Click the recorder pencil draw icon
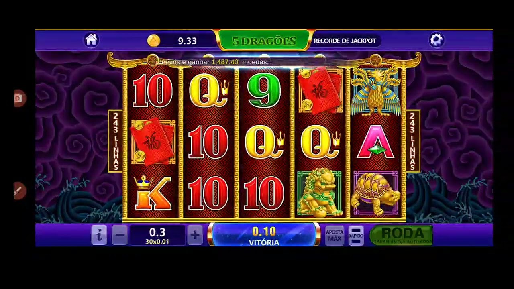Image resolution: width=514 pixels, height=289 pixels. [x=18, y=191]
